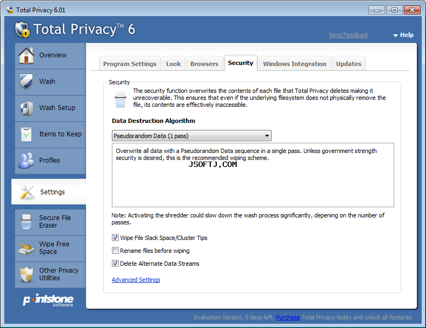Click the 'Evaluation Version, 0 days left.' text
Image resolution: width=426 pixels, height=328 pixels.
click(234, 317)
